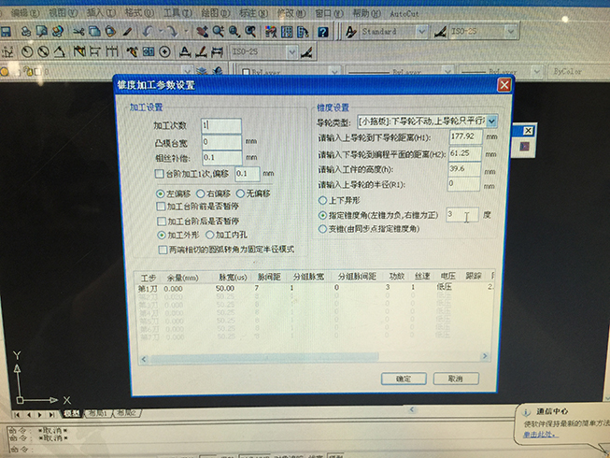Open the 导轮类型 dropdown
Viewport: 610px width, 458px height.
(491, 122)
